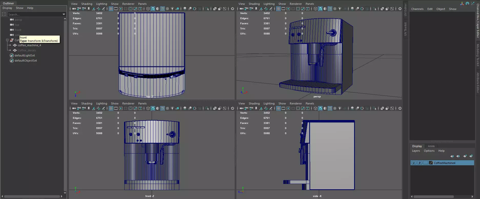Toggle P playback on CoffeeMachine4 layer
Viewport: 480px width, 199px height.
(x=420, y=163)
